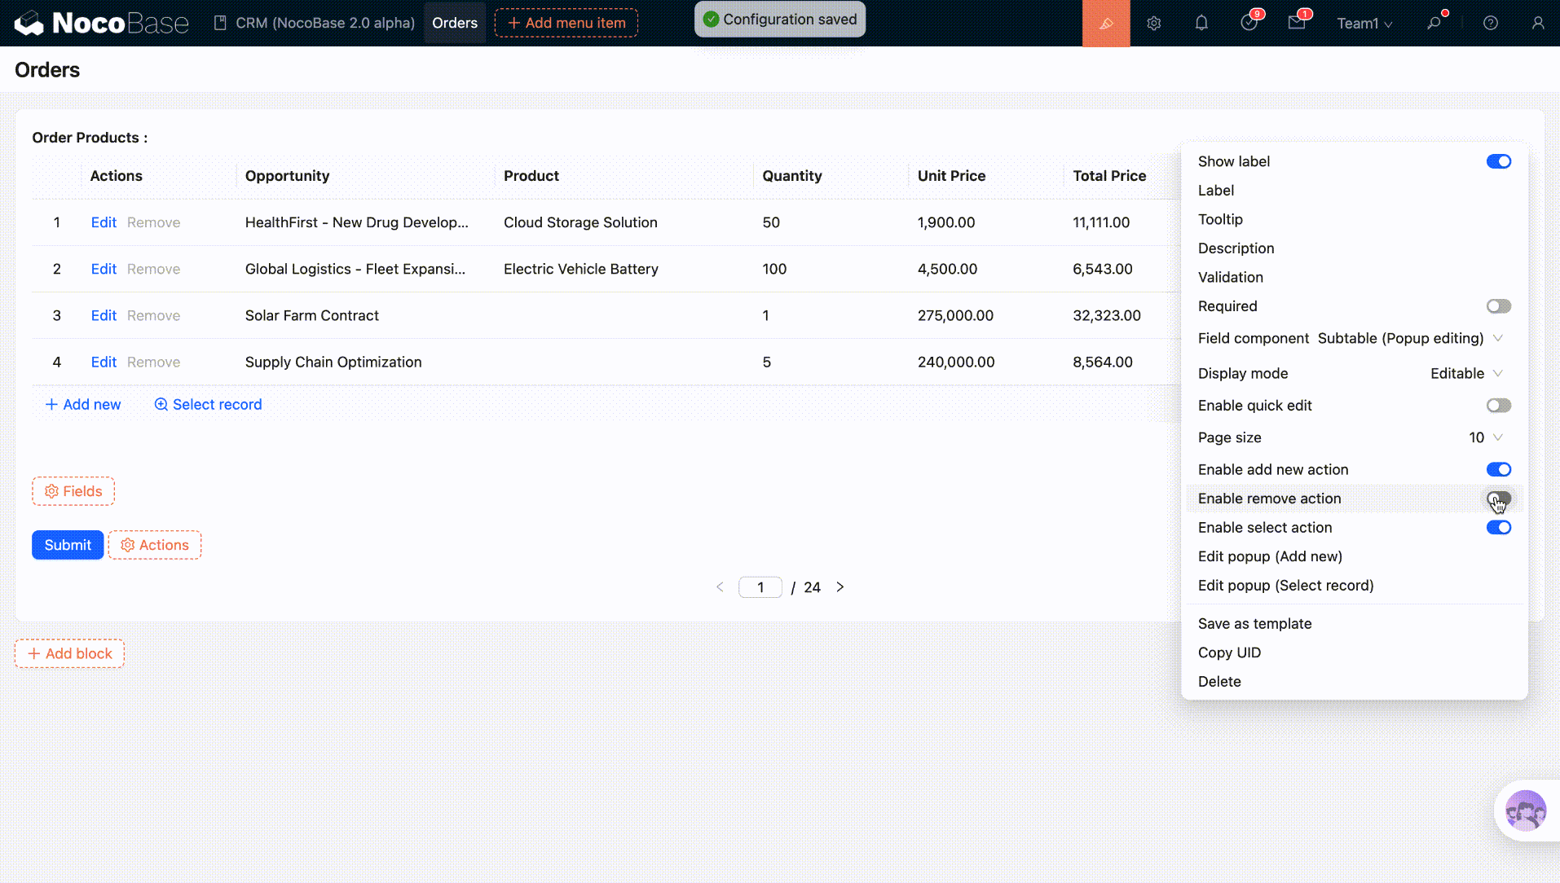1560x883 pixels.
Task: Open the Display mode dropdown
Action: coord(1466,373)
